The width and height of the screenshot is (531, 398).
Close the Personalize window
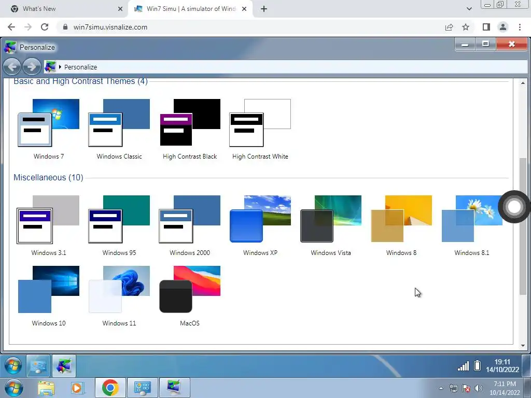[512, 45]
